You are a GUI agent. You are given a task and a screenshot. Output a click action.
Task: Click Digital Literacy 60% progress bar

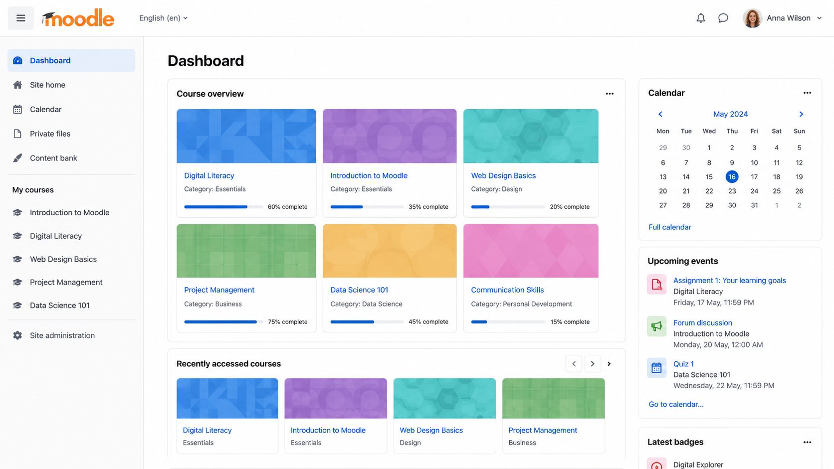point(223,207)
